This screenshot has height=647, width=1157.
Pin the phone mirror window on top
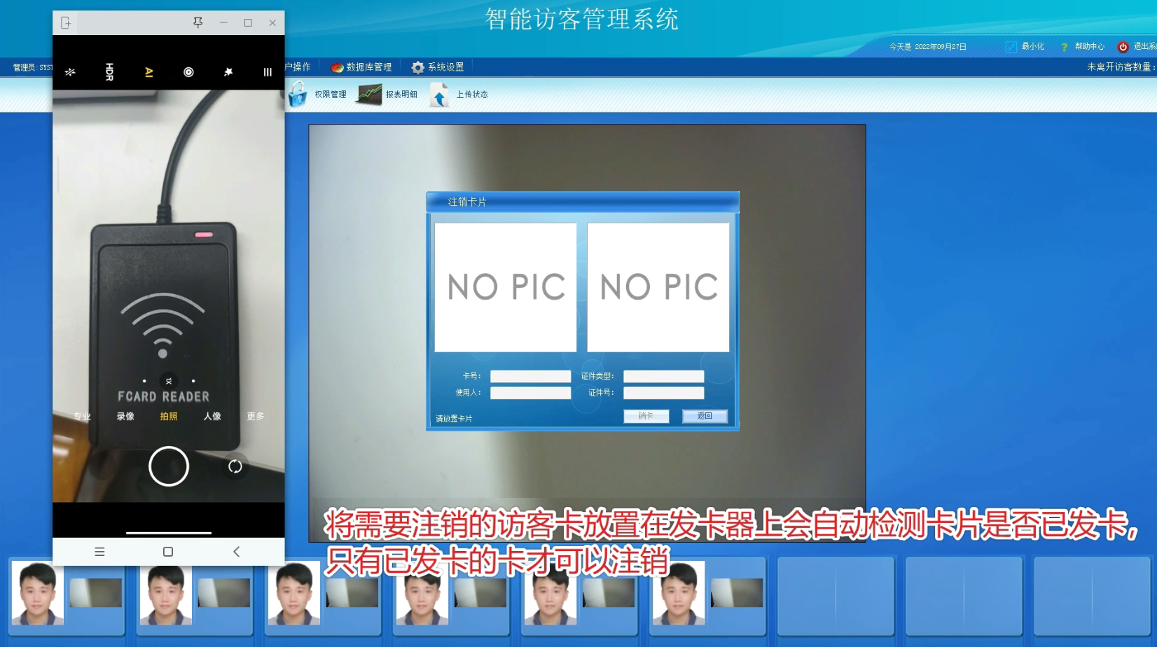[x=198, y=22]
